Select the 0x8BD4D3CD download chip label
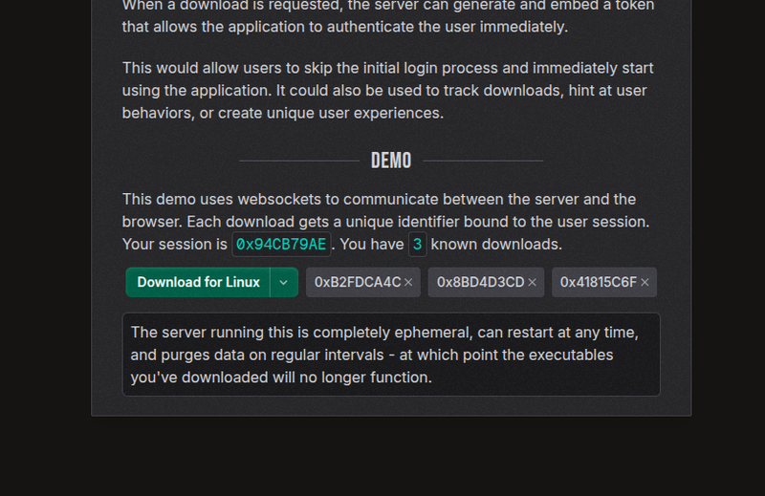Image resolution: width=765 pixels, height=496 pixels. [481, 283]
